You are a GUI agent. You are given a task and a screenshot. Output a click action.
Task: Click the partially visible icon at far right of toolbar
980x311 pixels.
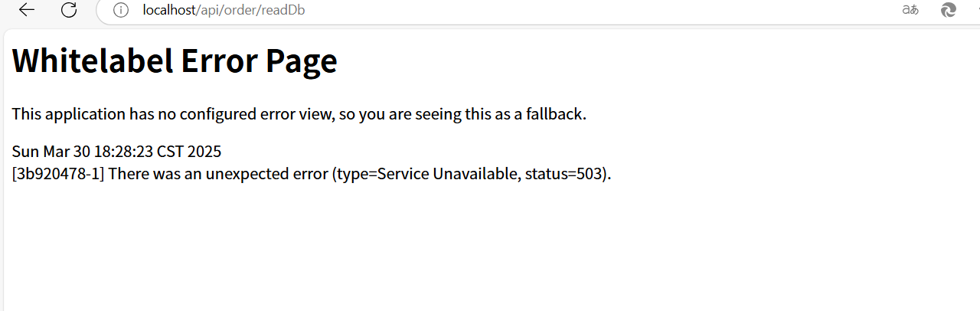coord(976,10)
